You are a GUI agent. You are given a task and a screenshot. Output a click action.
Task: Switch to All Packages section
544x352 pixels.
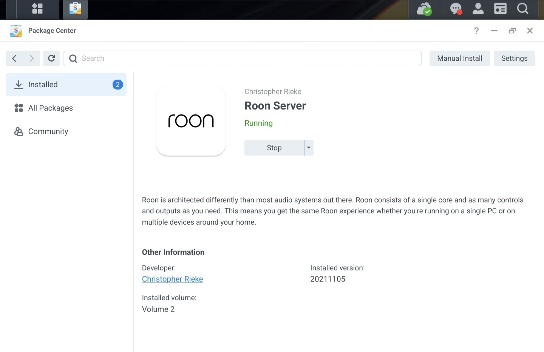[x=51, y=108]
